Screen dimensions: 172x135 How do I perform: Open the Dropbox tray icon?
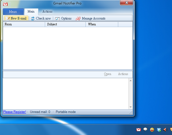[159, 130]
